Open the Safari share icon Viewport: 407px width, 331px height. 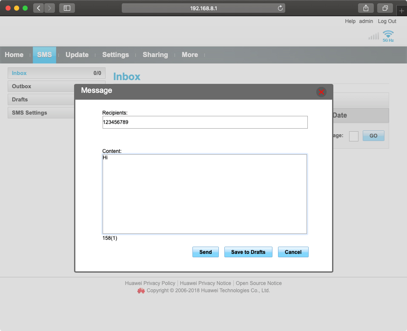pos(365,8)
